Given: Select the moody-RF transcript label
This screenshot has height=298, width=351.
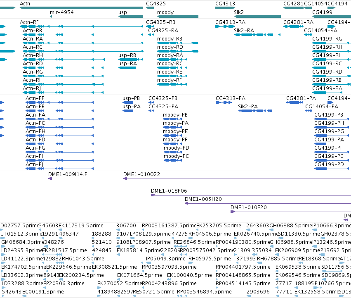Looking at the screenshot, I should [x=170, y=80].
